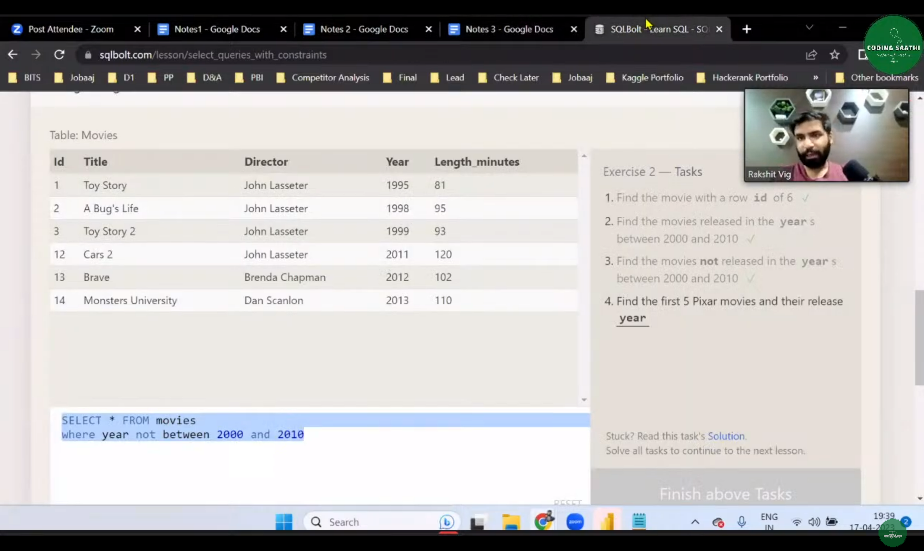
Task: Open a new browser tab
Action: [x=747, y=29]
